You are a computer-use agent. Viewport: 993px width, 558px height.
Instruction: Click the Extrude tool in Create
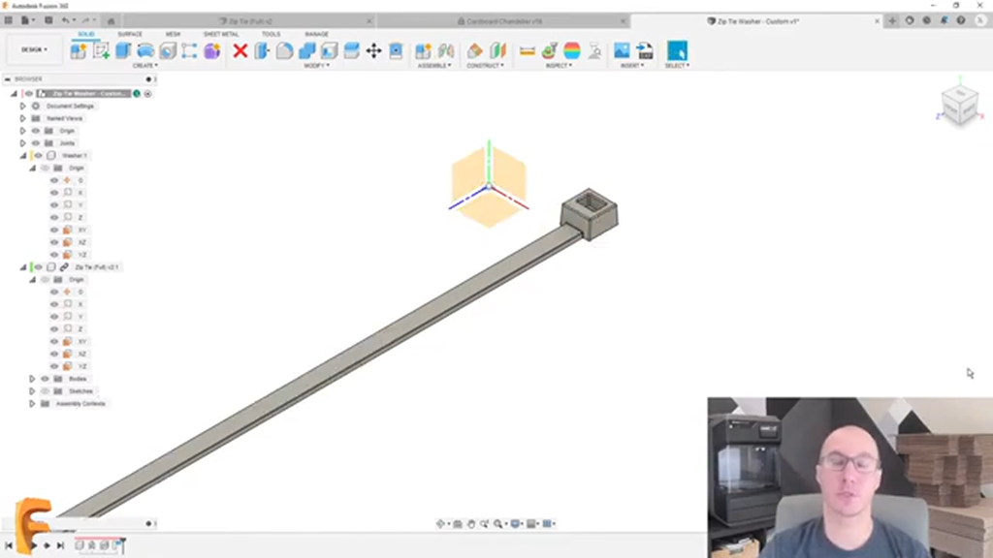(x=124, y=50)
